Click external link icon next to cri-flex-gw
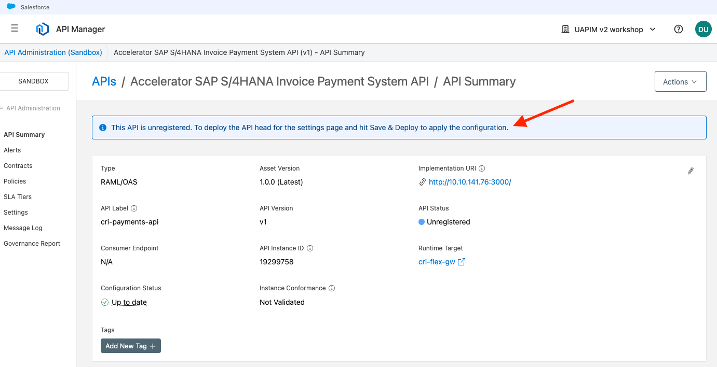This screenshot has width=717, height=367. [x=462, y=262]
